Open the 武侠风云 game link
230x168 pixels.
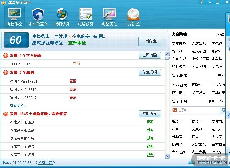[199, 93]
